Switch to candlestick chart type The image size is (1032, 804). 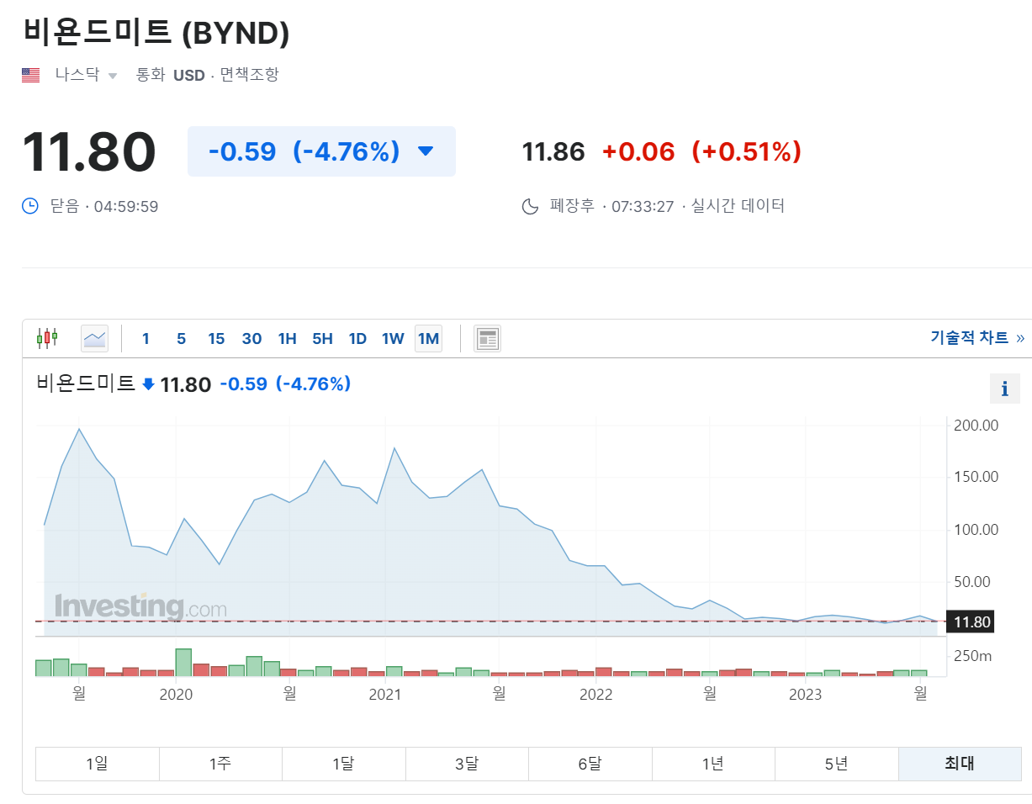tap(47, 338)
